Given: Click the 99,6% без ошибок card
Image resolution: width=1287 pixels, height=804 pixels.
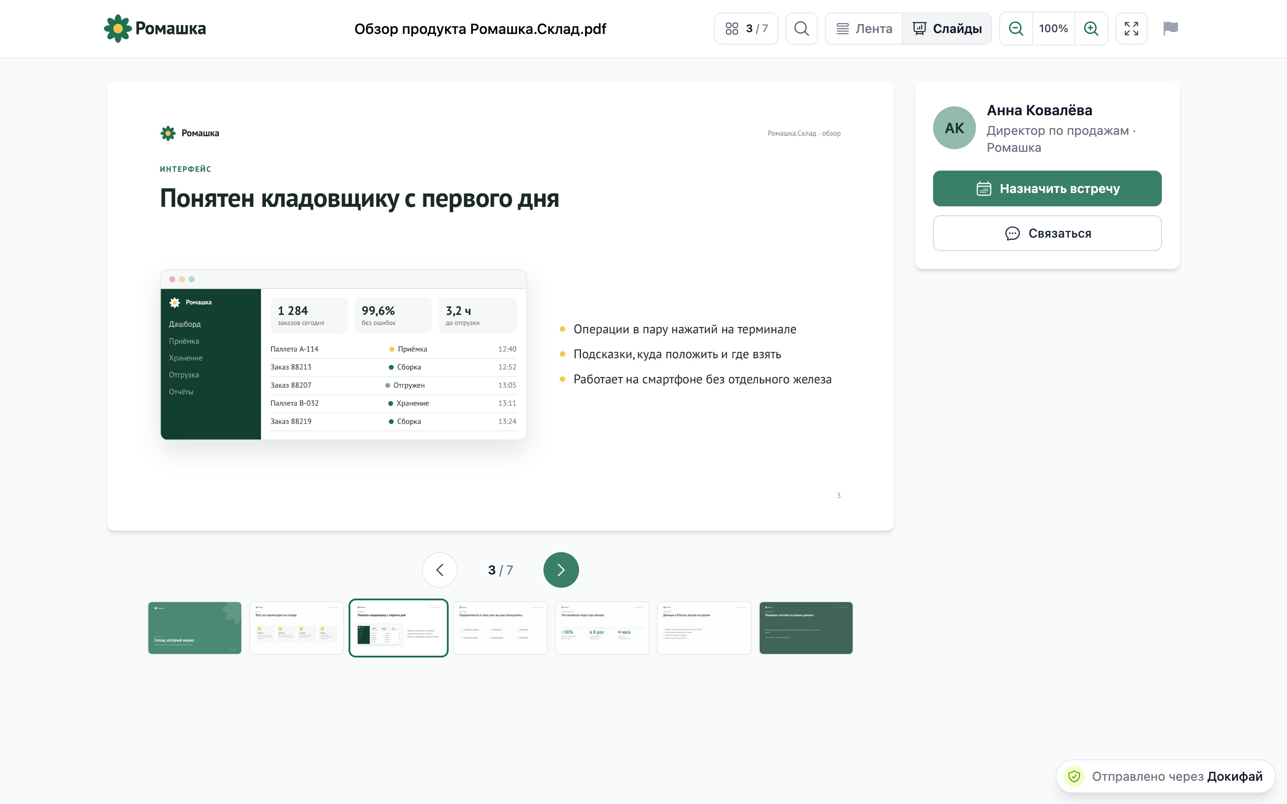Looking at the screenshot, I should tap(393, 316).
